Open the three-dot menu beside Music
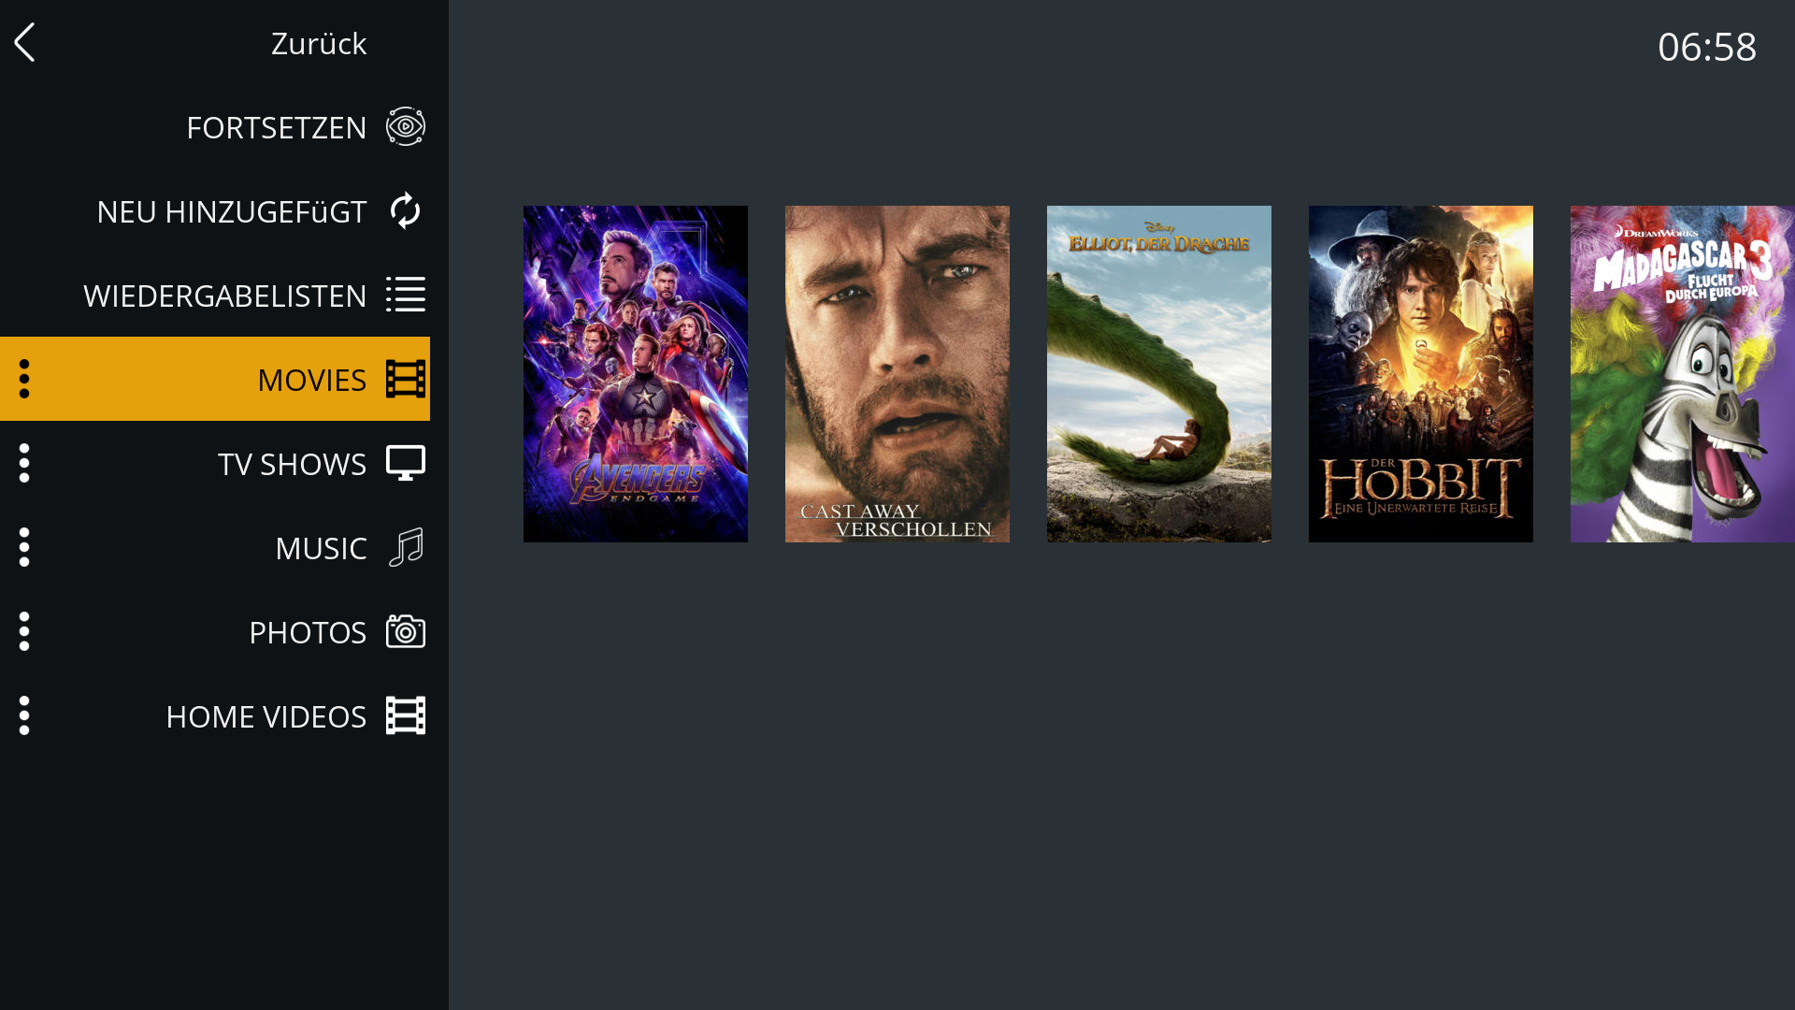1795x1010 pixels. coord(24,547)
